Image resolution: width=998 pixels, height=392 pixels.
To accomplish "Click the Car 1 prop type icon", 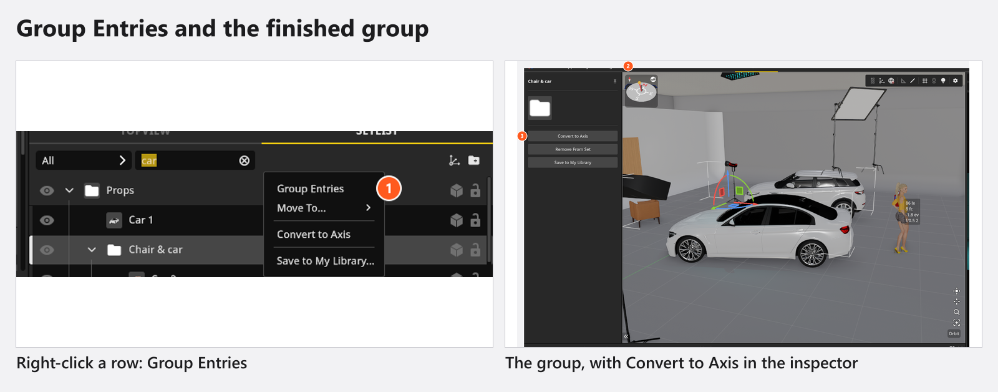I will [114, 220].
